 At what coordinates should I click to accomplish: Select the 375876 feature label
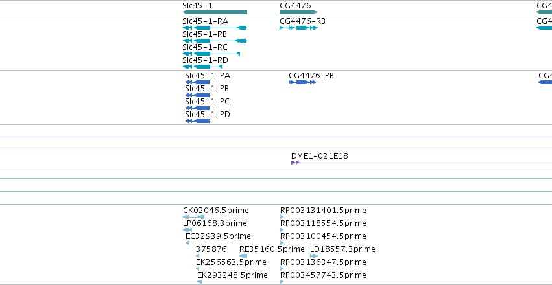click(x=211, y=249)
